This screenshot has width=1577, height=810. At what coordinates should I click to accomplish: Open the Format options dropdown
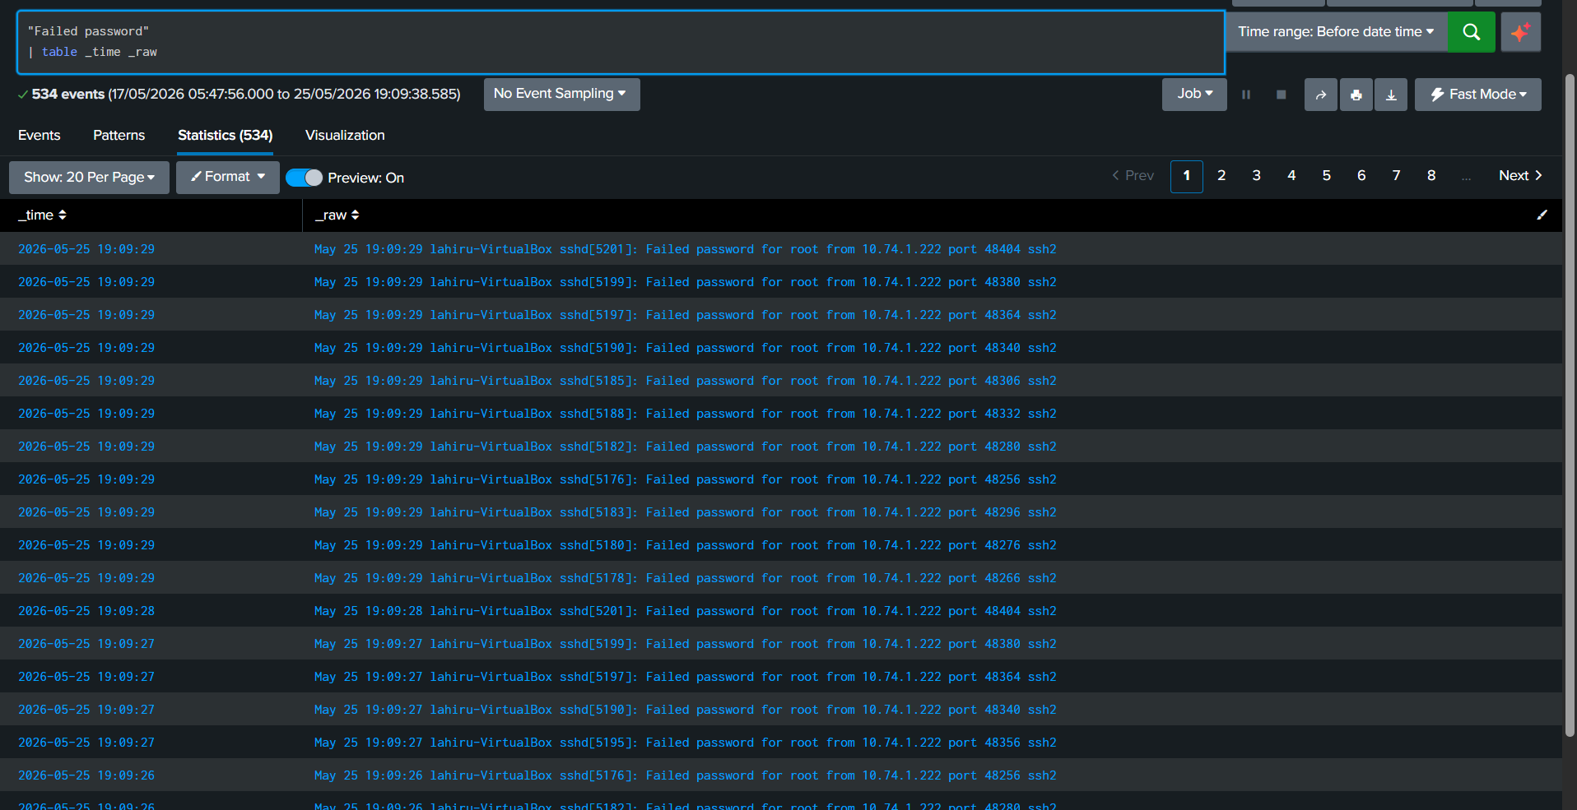pyautogui.click(x=227, y=178)
